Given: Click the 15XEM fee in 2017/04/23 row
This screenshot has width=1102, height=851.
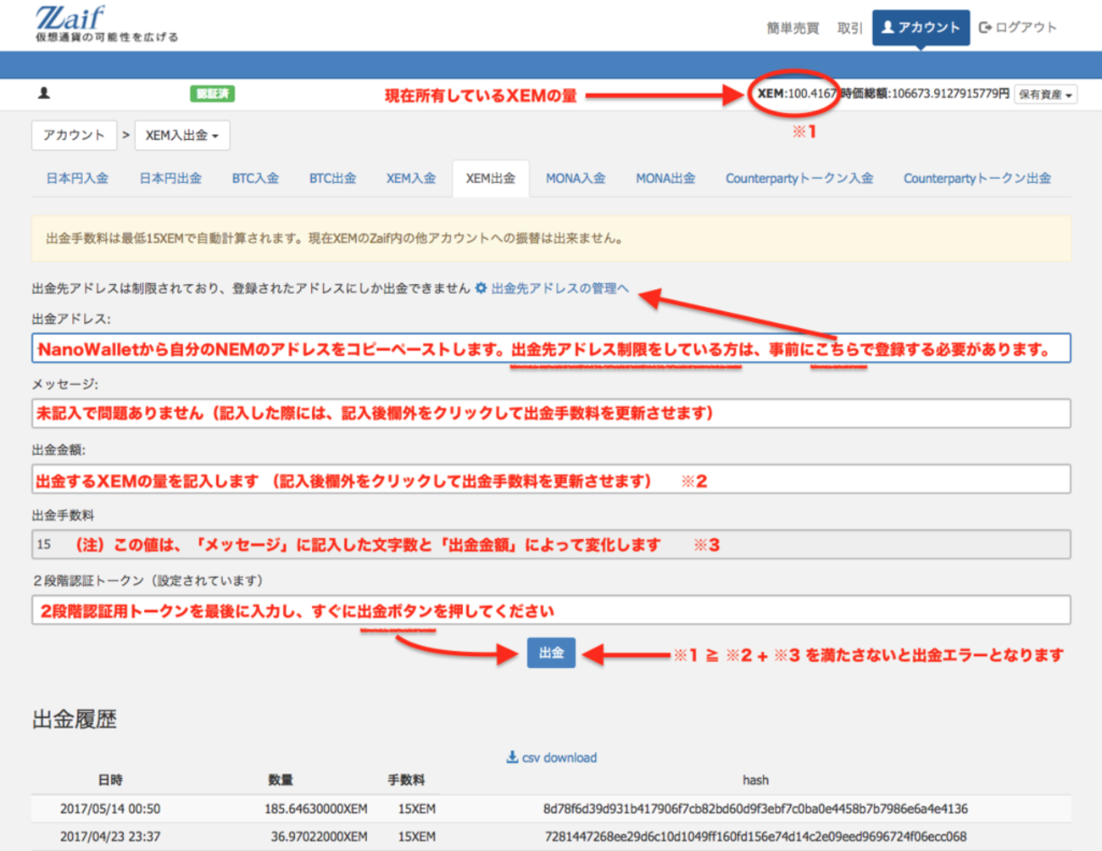Looking at the screenshot, I should pos(416,836).
